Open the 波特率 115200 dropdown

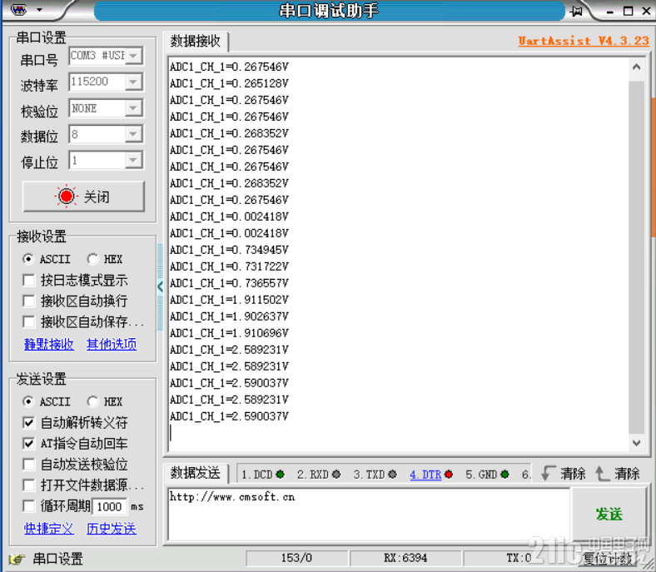[x=133, y=82]
